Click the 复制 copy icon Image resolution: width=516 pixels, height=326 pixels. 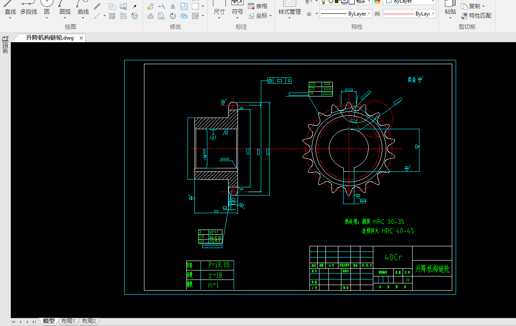coord(464,6)
